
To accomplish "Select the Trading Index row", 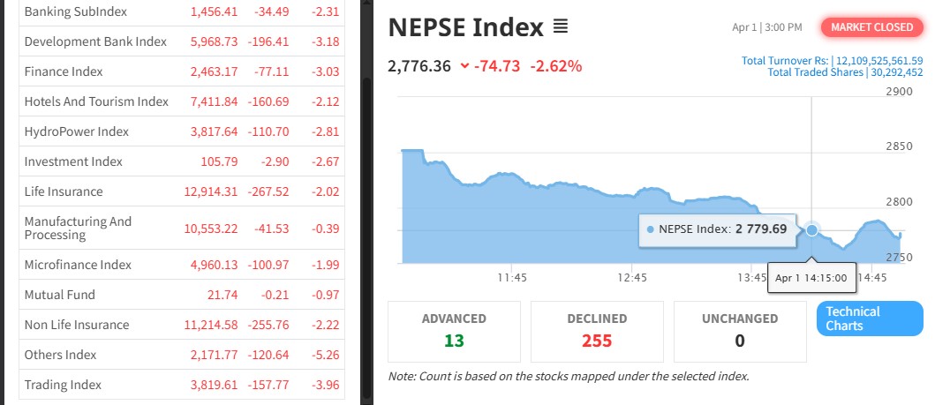I will (x=63, y=385).
